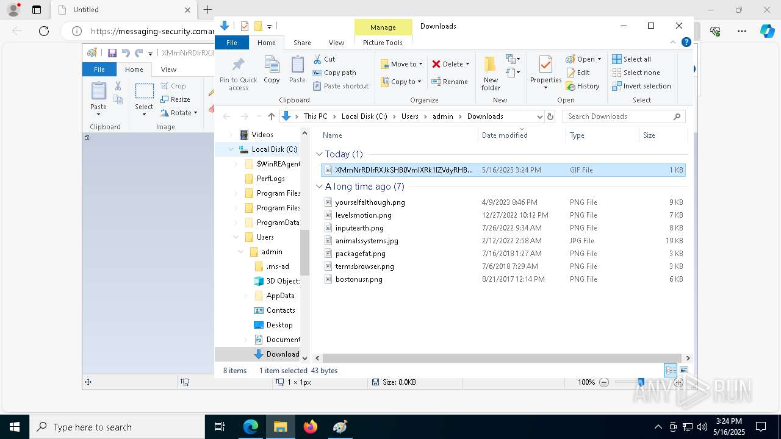This screenshot has height=439, width=781.
Task: Open Explorer Help question mark icon
Action: 686,42
